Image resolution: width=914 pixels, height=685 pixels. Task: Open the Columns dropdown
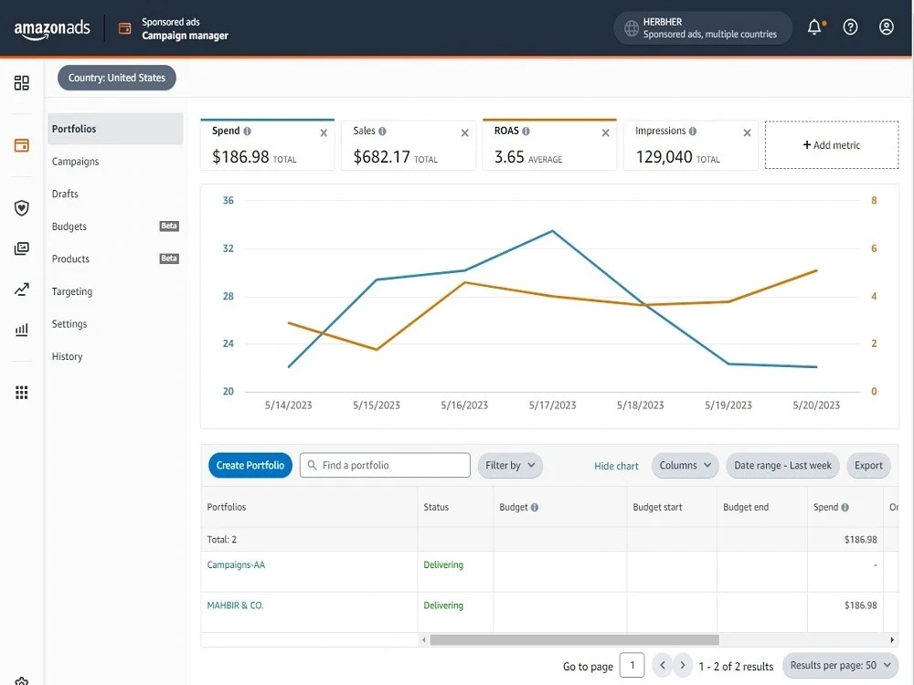[x=685, y=466]
